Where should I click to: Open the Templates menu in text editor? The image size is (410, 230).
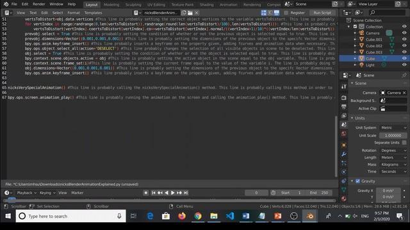[x=93, y=13]
